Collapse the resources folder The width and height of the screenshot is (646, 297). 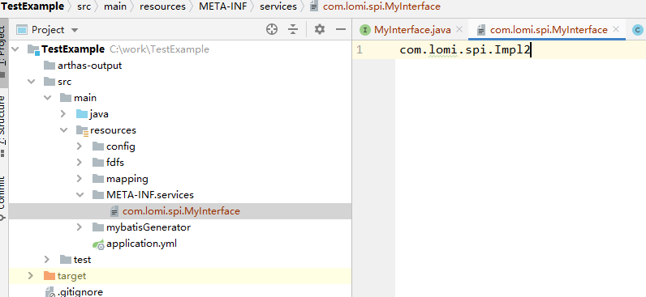[x=63, y=130]
